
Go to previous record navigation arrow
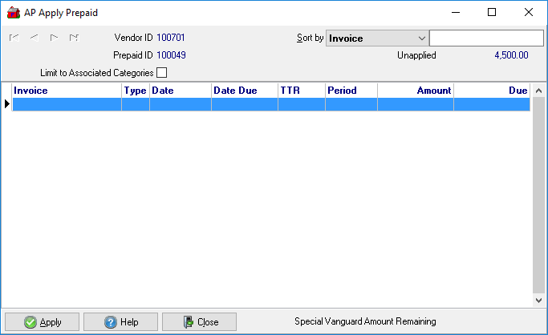[x=34, y=38]
